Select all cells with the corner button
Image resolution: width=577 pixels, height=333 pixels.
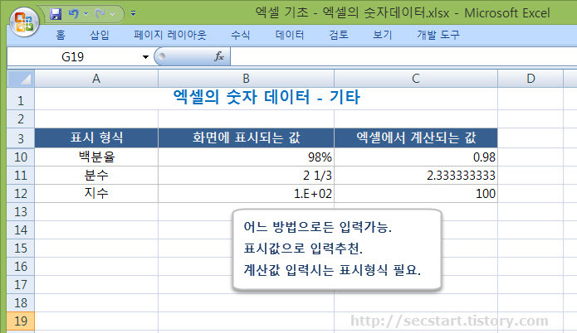pos(21,79)
